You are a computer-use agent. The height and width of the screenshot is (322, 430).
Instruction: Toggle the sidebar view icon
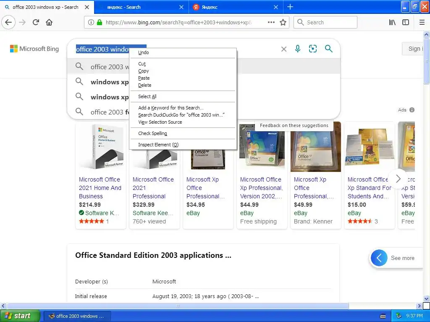(x=406, y=23)
